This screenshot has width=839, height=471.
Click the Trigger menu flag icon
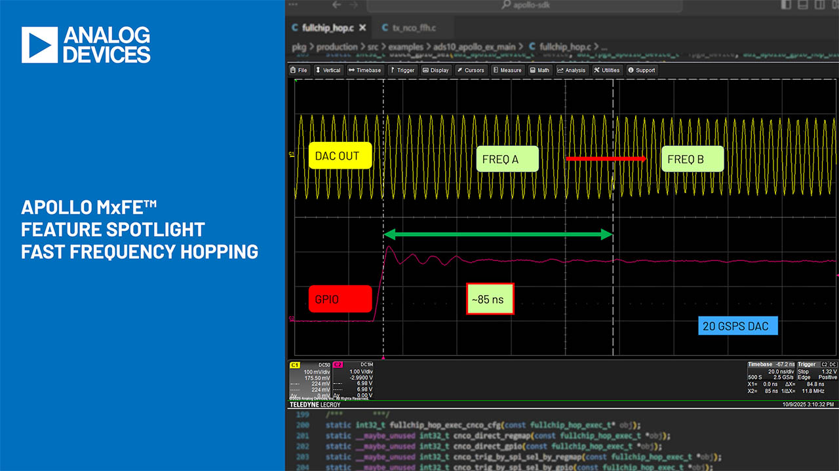pos(393,70)
